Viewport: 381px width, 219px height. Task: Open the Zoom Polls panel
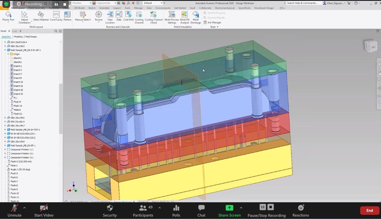pyautogui.click(x=176, y=211)
